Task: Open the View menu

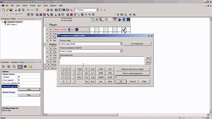Action: point(18,6)
